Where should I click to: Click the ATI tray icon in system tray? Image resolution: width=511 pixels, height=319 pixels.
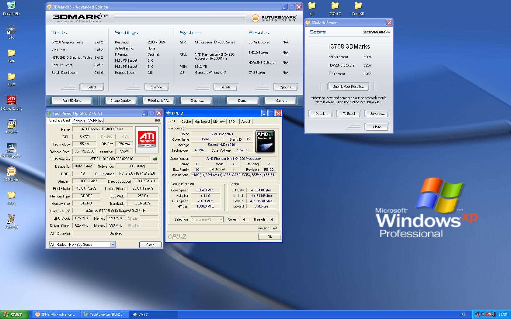488,314
